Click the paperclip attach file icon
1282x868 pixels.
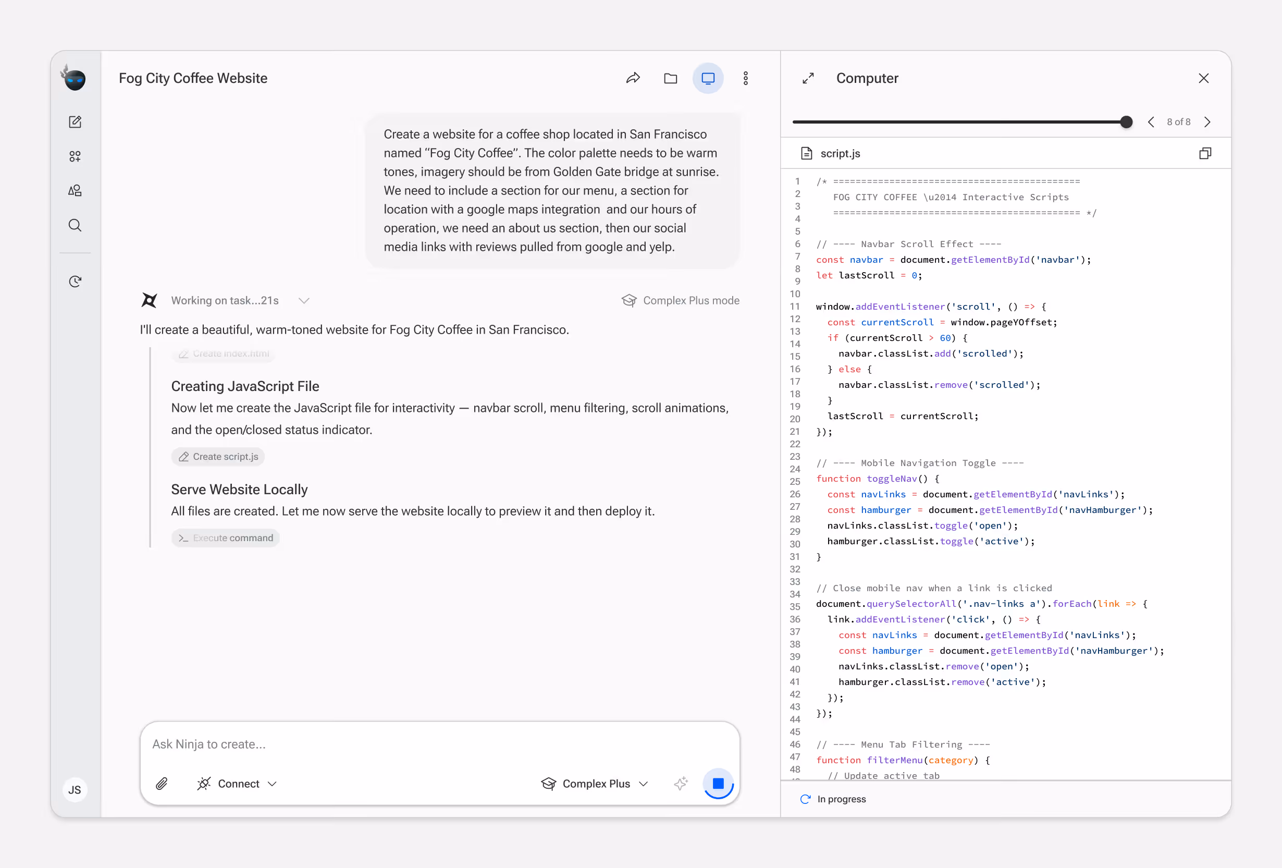(162, 784)
